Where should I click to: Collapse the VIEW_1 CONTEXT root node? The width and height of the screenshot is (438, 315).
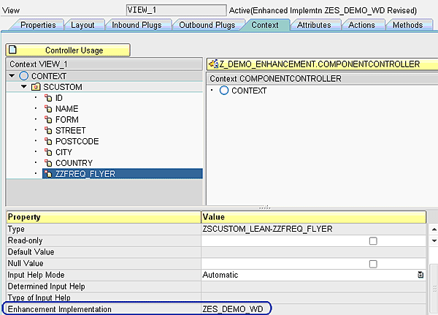coord(12,76)
